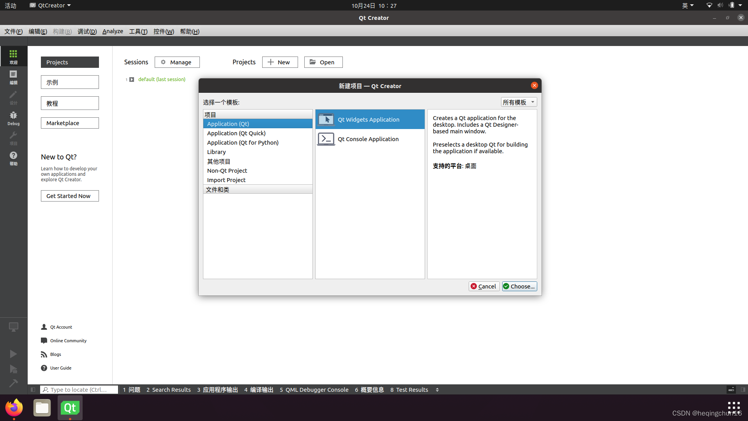Click the Run play icon
748x421 pixels.
(13, 354)
